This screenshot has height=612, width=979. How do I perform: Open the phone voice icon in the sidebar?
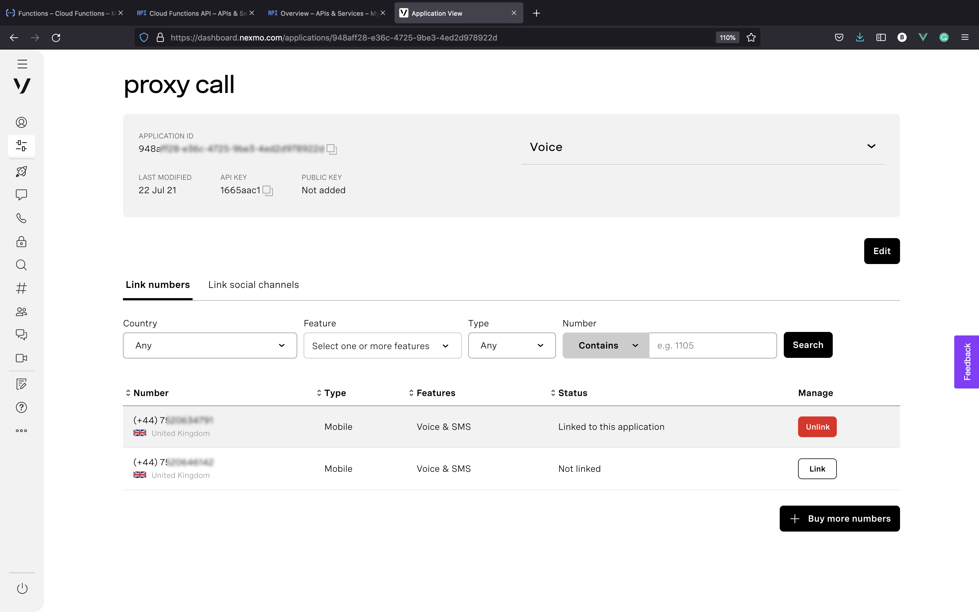22,218
